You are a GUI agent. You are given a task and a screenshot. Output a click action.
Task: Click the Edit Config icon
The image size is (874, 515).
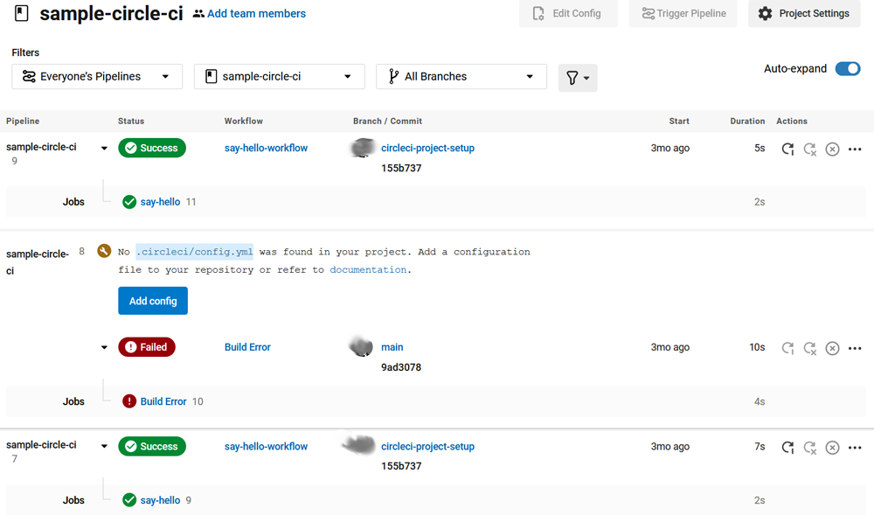coord(537,13)
